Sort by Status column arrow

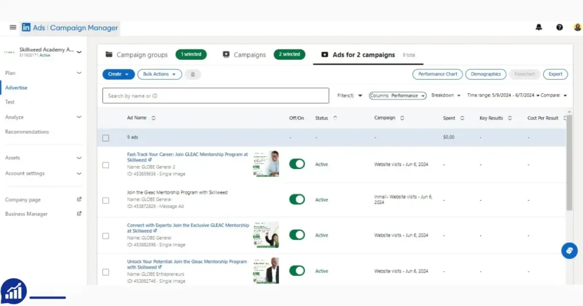coord(335,118)
